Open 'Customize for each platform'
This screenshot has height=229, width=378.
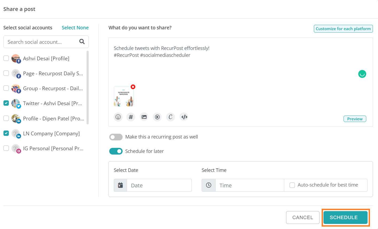(x=343, y=29)
